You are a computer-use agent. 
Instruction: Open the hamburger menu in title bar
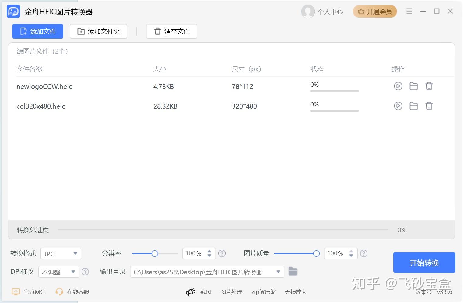[409, 11]
